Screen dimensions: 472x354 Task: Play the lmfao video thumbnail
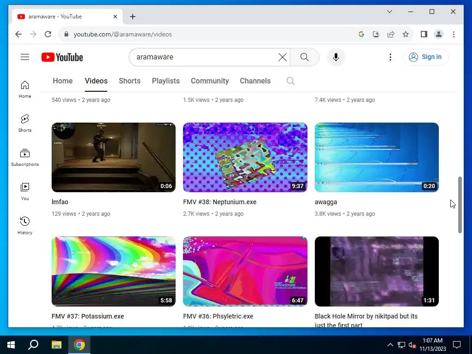click(113, 157)
